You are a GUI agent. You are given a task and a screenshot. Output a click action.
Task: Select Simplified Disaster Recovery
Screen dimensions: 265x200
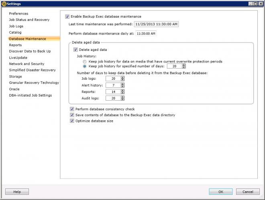[x=32, y=70]
